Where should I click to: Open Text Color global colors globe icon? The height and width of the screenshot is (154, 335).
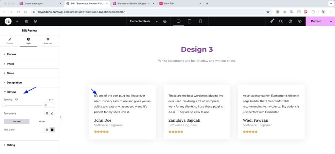point(47,130)
